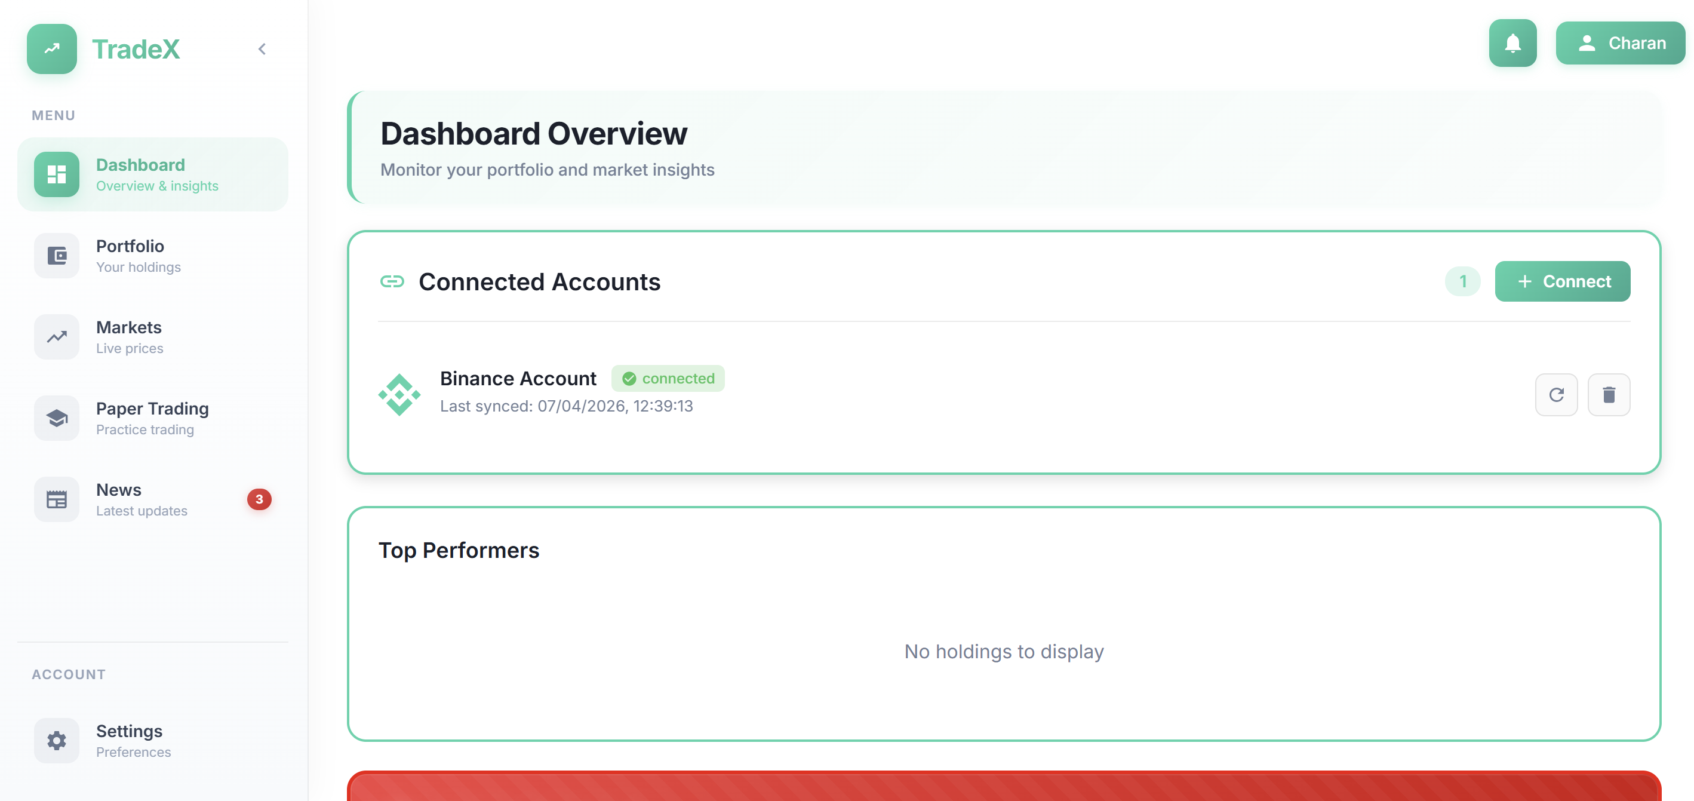Click the TradeX logo icon
This screenshot has height=801, width=1694.
(51, 48)
